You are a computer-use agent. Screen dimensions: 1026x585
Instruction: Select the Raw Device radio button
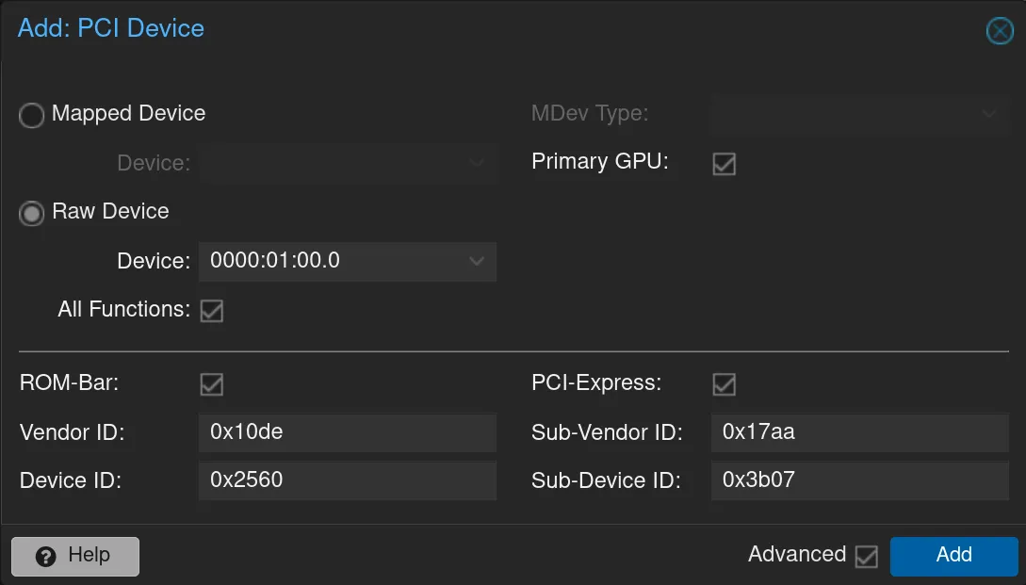pos(31,214)
